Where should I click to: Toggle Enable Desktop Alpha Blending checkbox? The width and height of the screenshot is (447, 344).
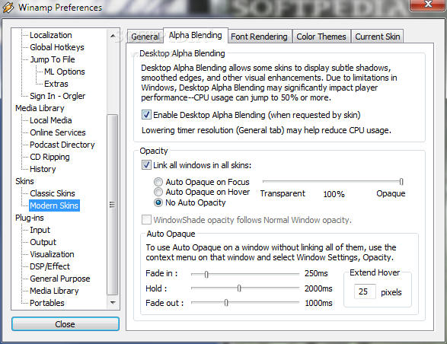[x=146, y=115]
